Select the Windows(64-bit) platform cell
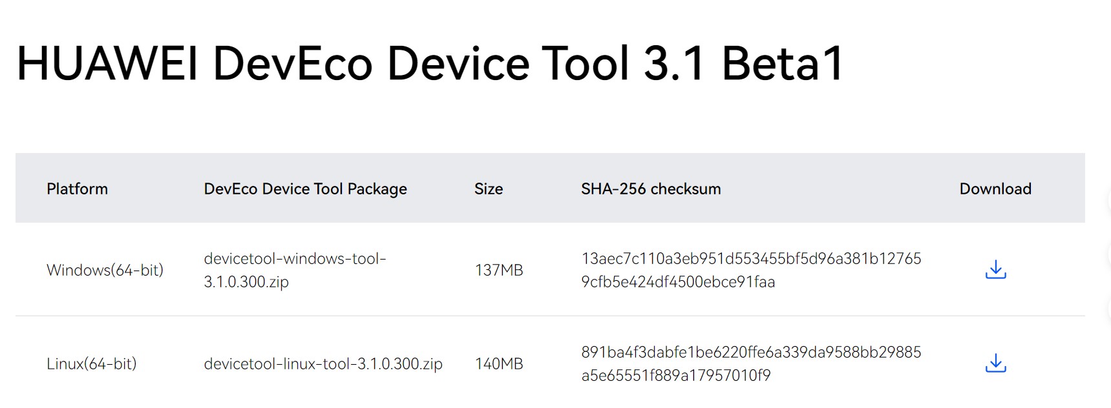The image size is (1111, 408). pyautogui.click(x=105, y=270)
